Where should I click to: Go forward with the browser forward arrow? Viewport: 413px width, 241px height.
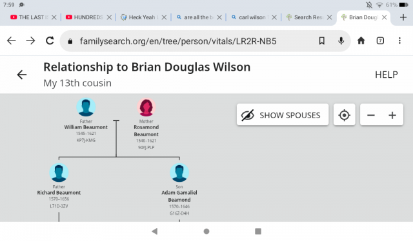[30, 40]
